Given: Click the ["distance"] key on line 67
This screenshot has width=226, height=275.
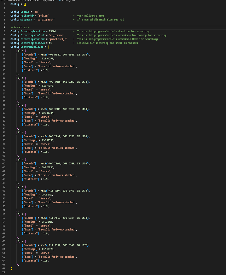Looking at the screenshot, I should click(x=30, y=261).
